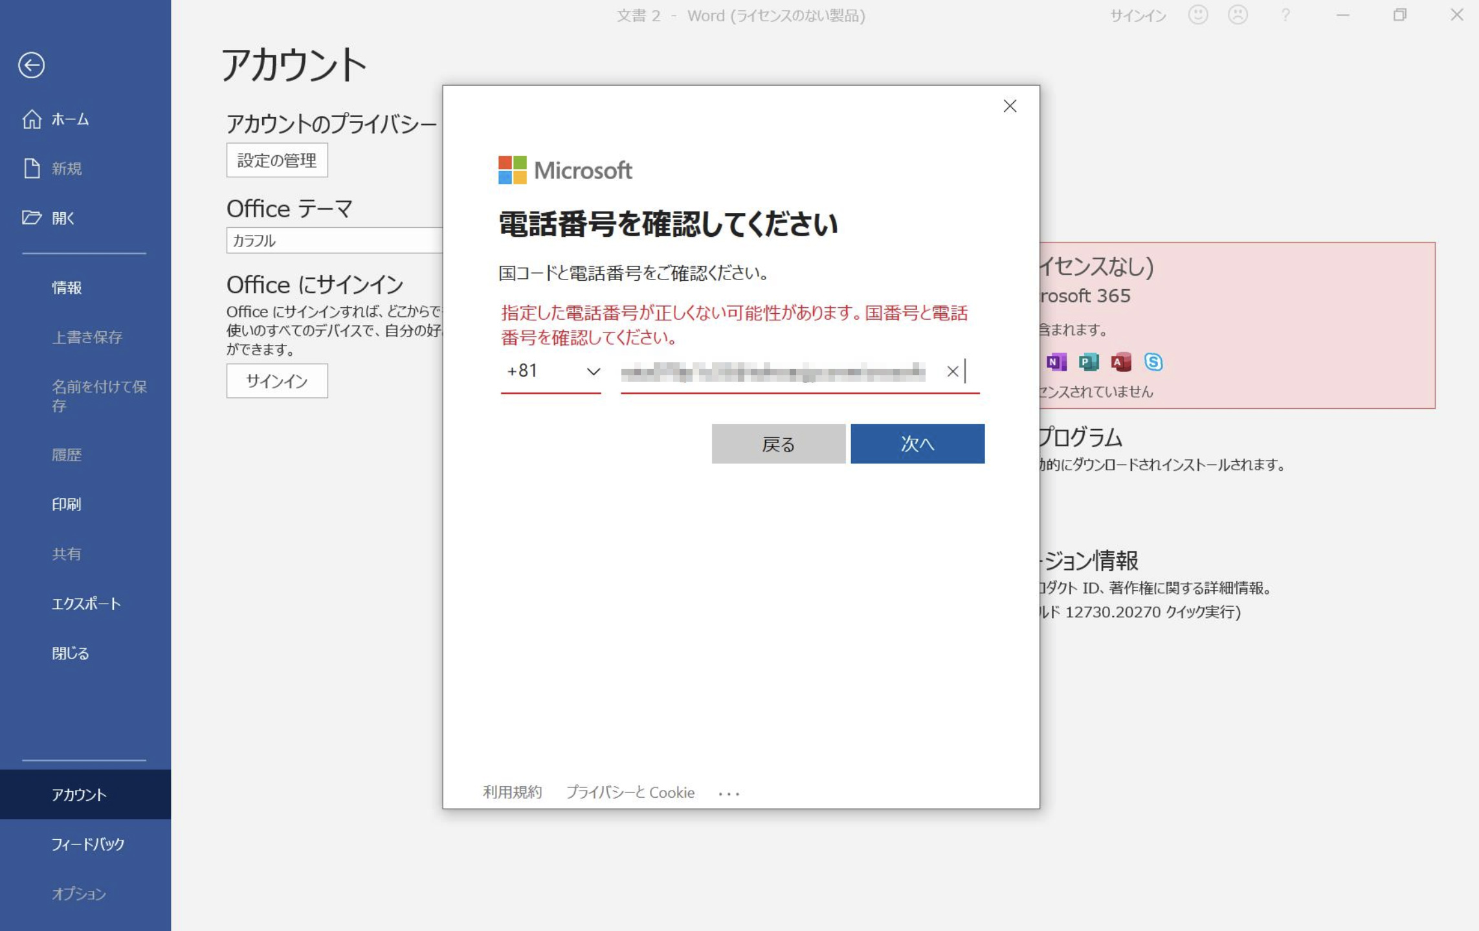1479x931 pixels.
Task: Close the Microsoft phone verification dialog
Action: 1010,106
